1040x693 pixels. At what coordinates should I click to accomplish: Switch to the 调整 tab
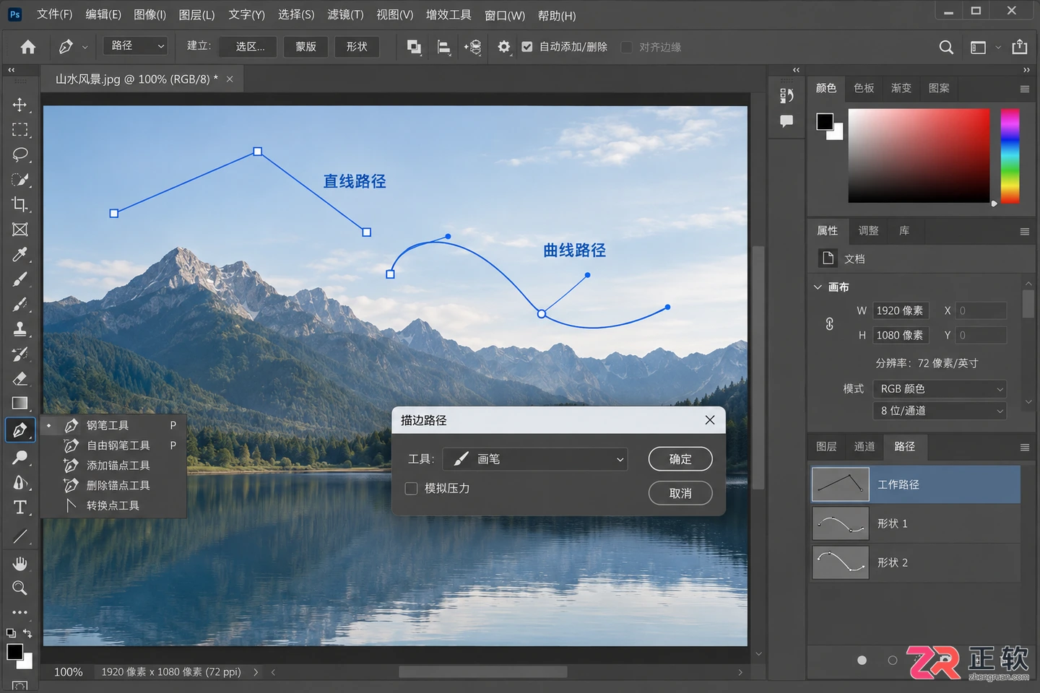(x=868, y=231)
